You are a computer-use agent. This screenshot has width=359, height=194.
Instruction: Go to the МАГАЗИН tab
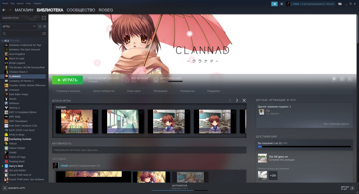(x=24, y=10)
